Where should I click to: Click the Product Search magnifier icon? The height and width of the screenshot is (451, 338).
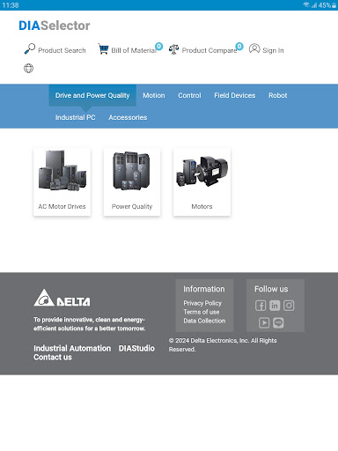tap(30, 48)
